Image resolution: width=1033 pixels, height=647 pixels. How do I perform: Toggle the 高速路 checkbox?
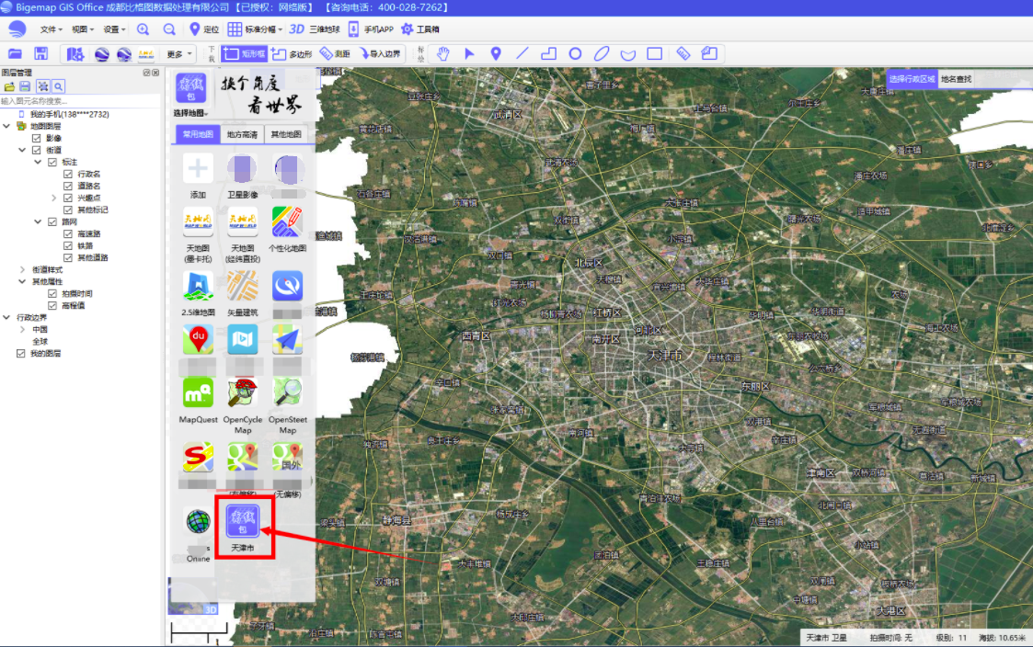coord(68,233)
